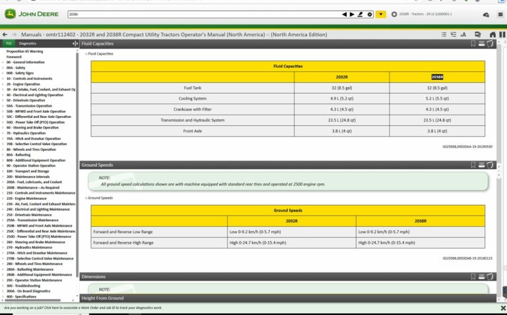507x315 pixels.
Task: Select the TOC tab
Action: tap(9, 43)
